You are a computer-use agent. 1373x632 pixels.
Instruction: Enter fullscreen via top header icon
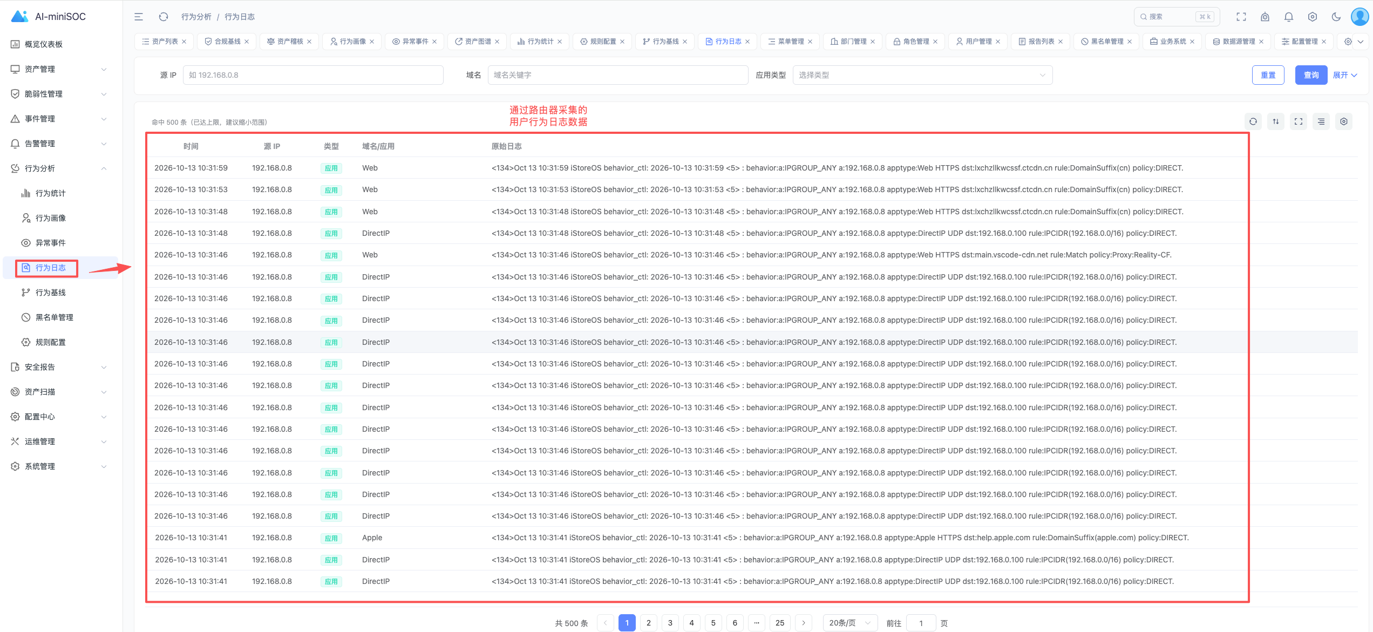point(1241,17)
